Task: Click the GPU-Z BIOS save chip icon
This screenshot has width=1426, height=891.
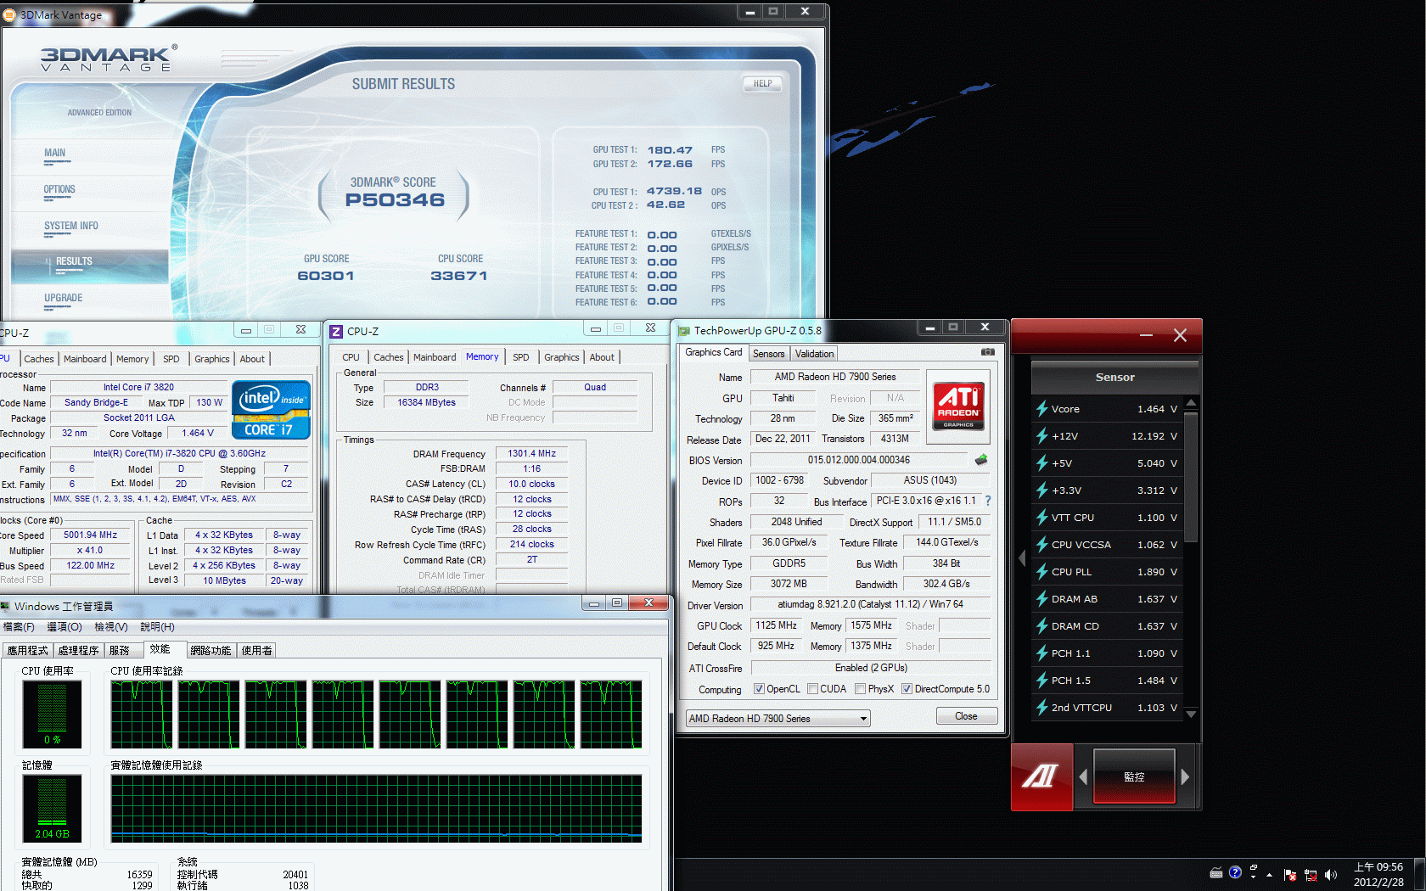Action: (x=981, y=460)
